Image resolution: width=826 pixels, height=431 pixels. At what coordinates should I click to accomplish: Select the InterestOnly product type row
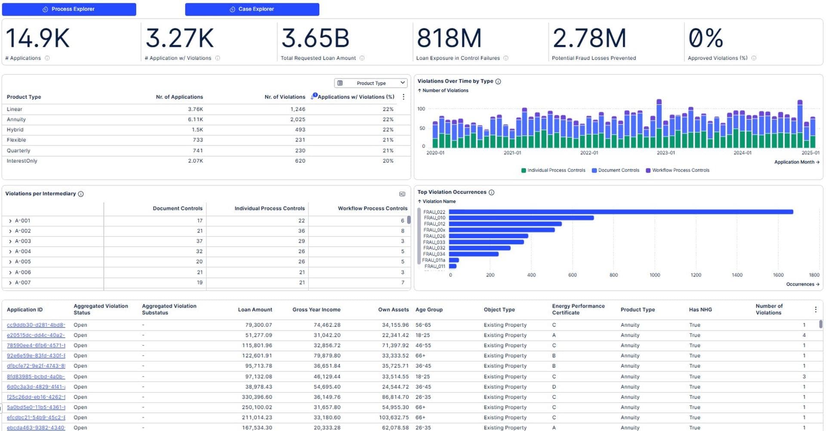206,161
